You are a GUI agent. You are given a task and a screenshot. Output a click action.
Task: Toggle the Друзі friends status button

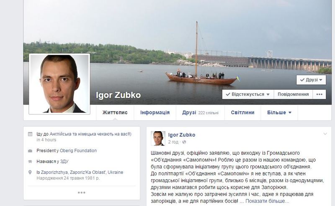[311, 80]
